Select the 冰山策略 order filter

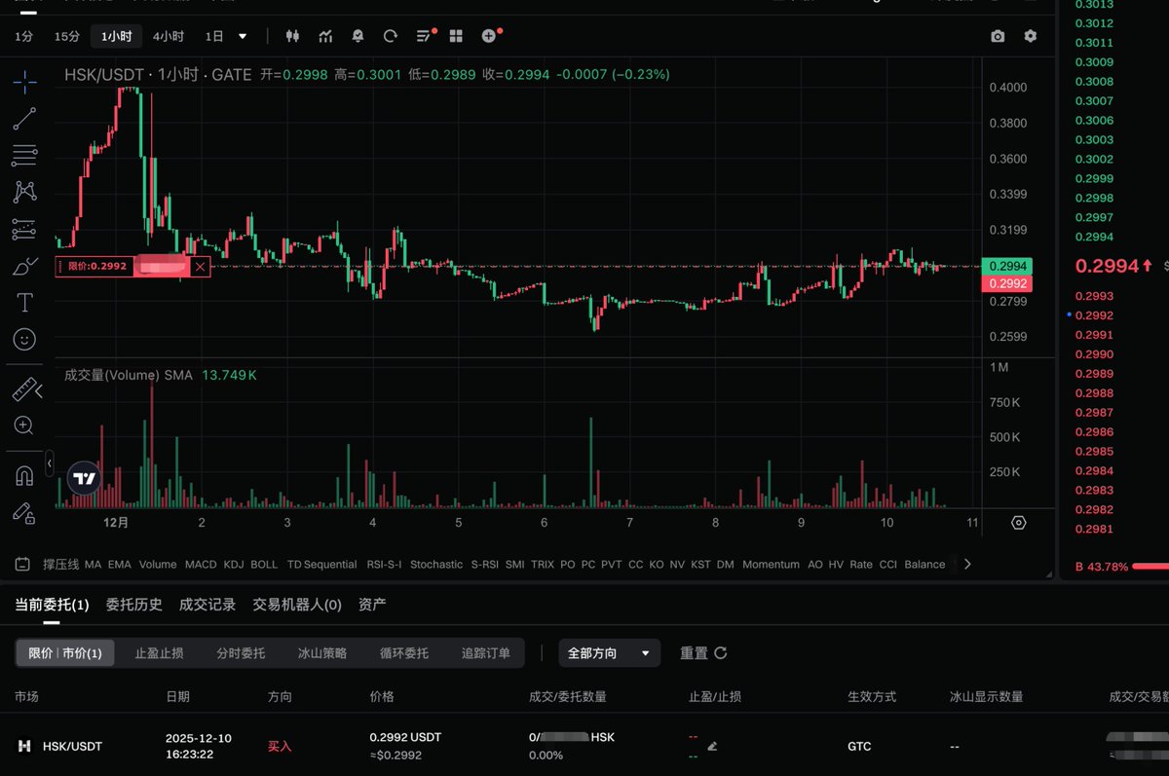click(x=322, y=653)
